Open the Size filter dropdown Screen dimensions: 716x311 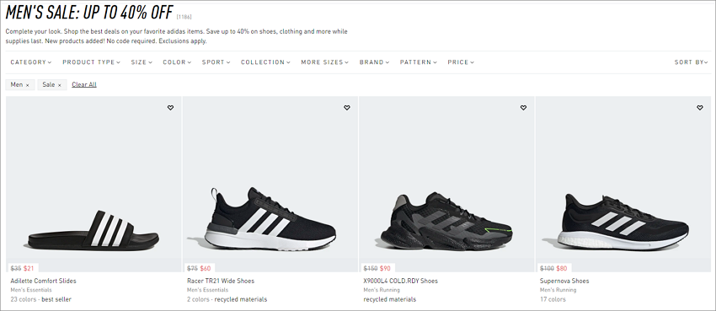142,62
